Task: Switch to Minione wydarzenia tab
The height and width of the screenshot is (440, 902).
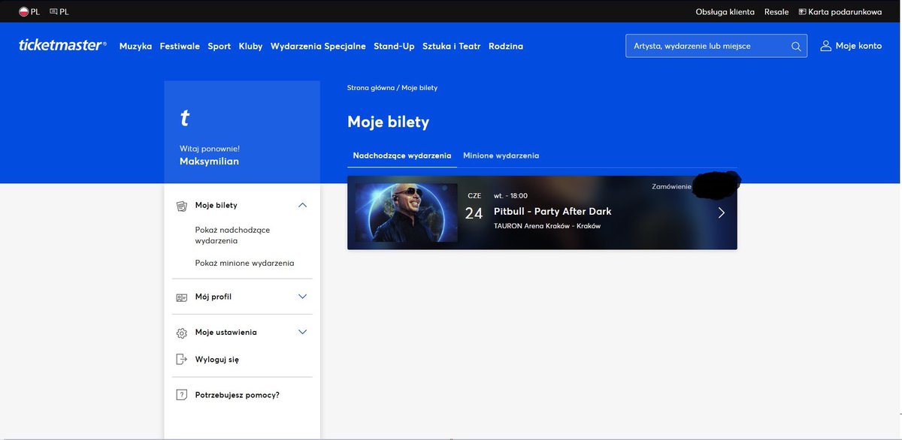Action: tap(501, 155)
